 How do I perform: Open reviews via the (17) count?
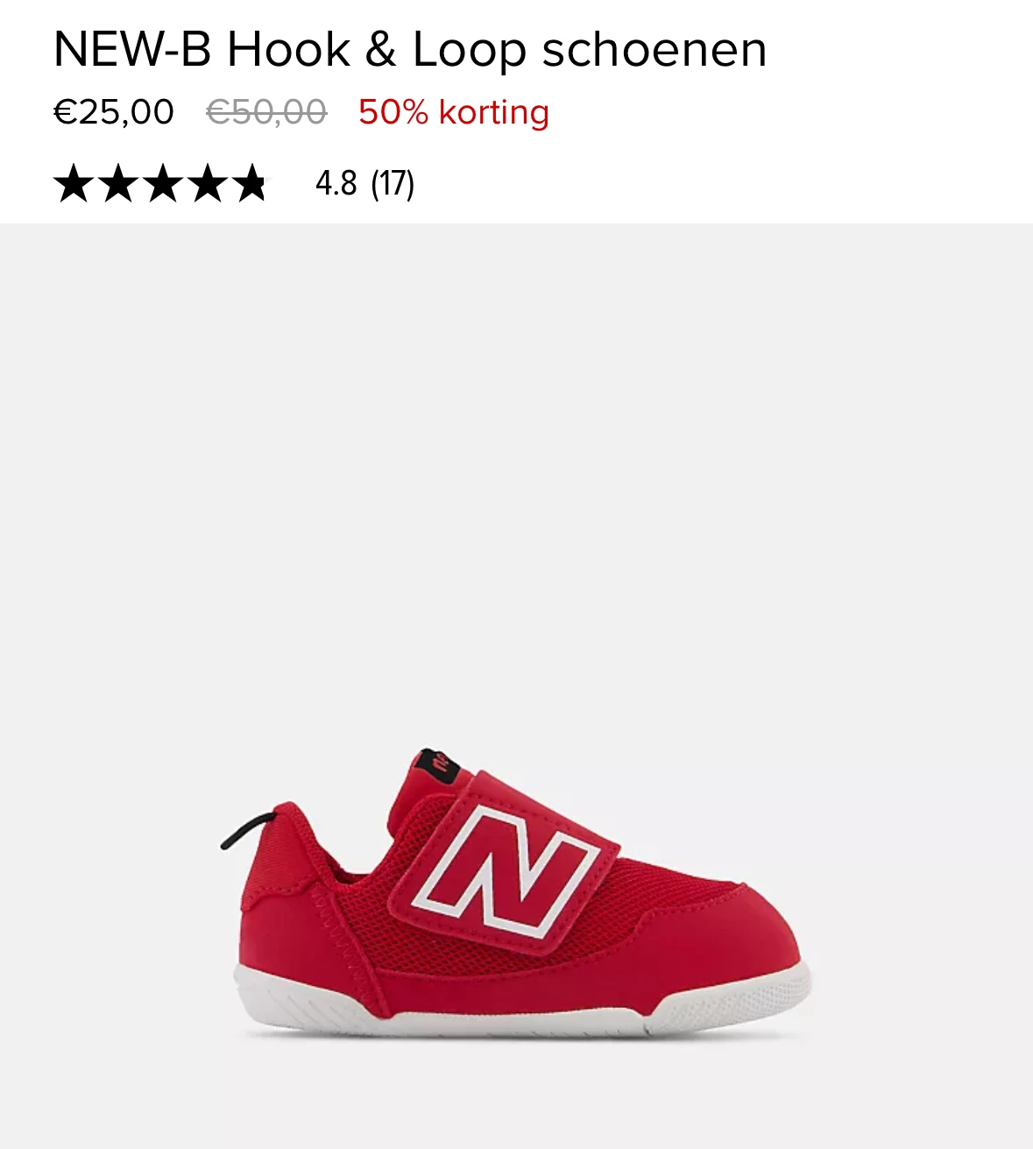click(393, 184)
